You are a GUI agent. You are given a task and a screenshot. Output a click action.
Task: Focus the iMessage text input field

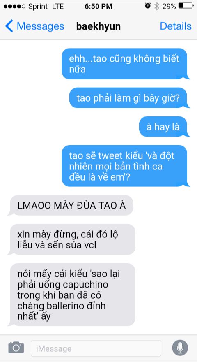click(96, 348)
